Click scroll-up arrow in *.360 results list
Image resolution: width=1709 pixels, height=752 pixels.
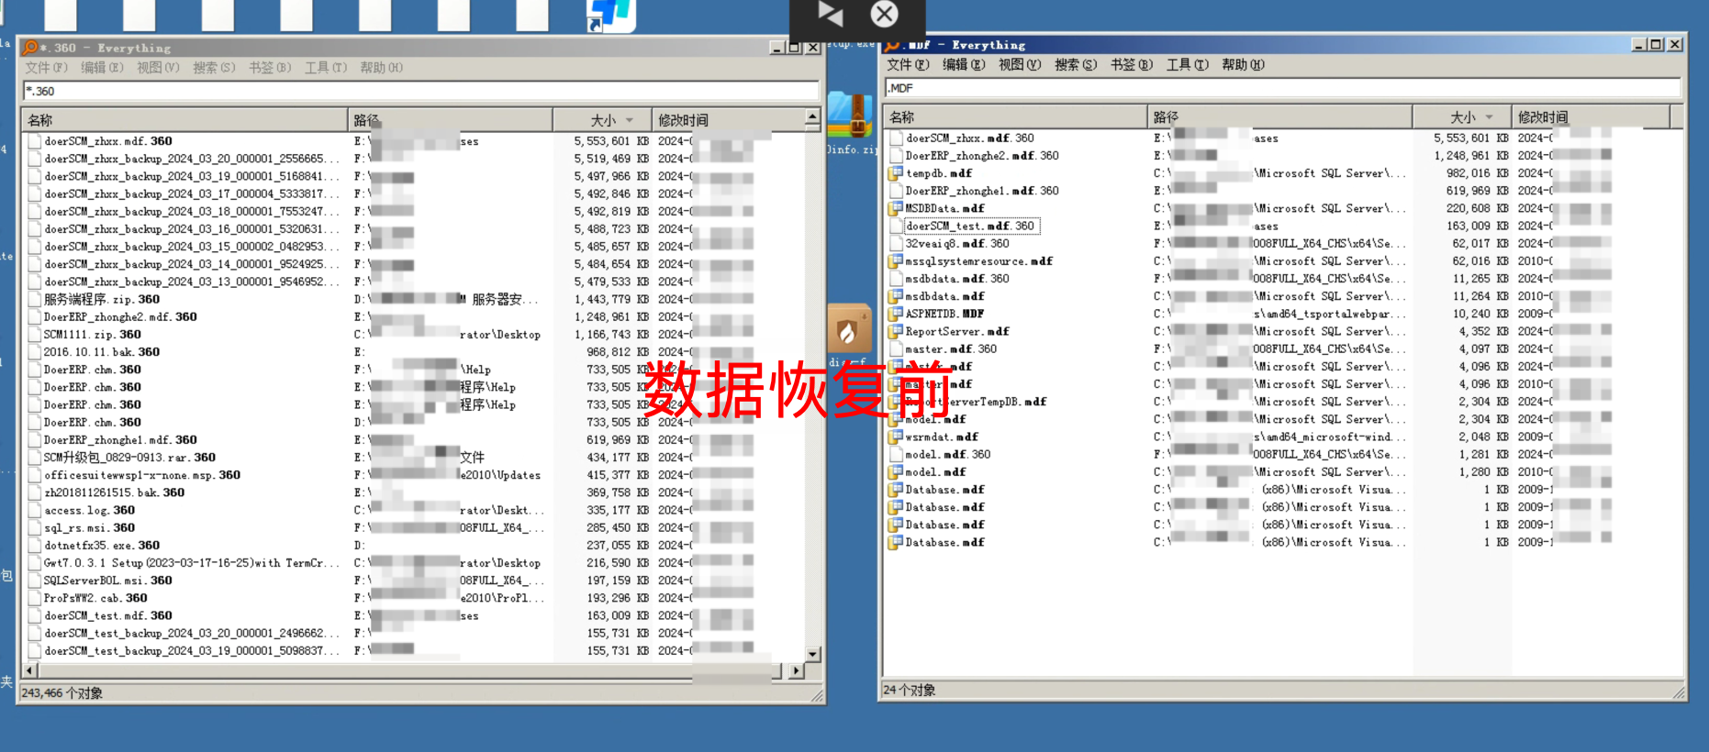click(812, 116)
